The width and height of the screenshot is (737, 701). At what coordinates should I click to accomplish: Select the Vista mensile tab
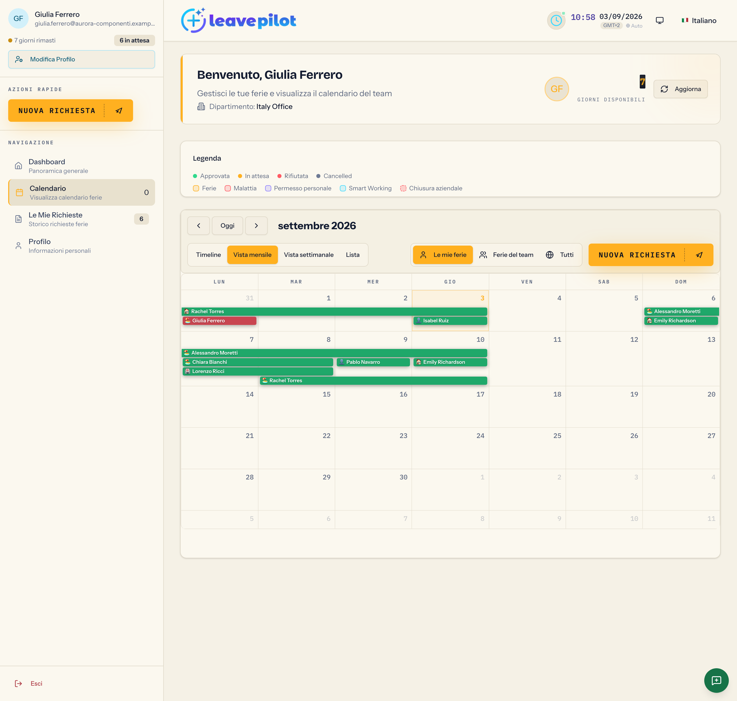tap(252, 255)
